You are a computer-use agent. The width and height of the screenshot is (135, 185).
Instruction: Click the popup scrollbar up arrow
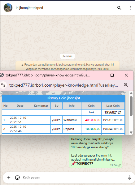tap(131, 93)
